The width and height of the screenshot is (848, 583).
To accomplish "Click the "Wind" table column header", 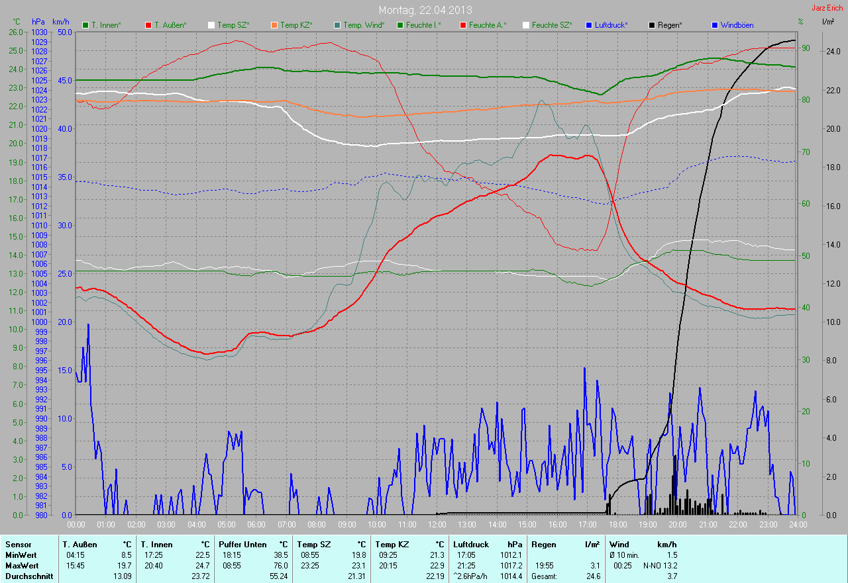I will tap(619, 545).
